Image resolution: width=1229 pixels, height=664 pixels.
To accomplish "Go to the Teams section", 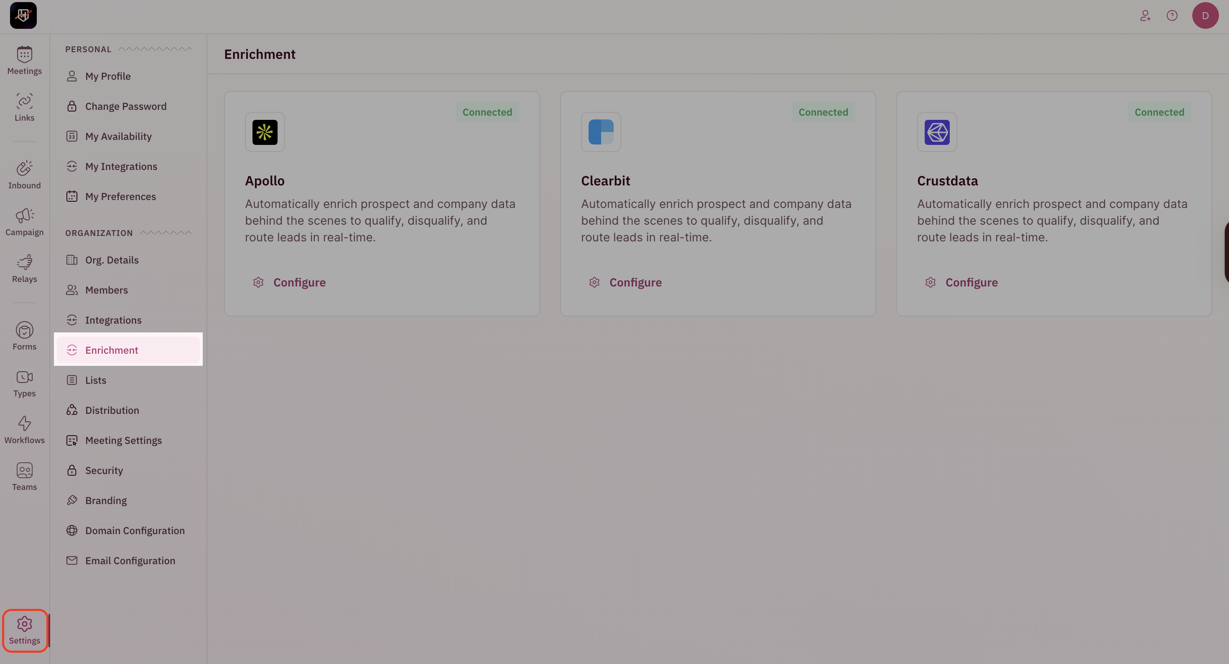I will pyautogui.click(x=24, y=476).
